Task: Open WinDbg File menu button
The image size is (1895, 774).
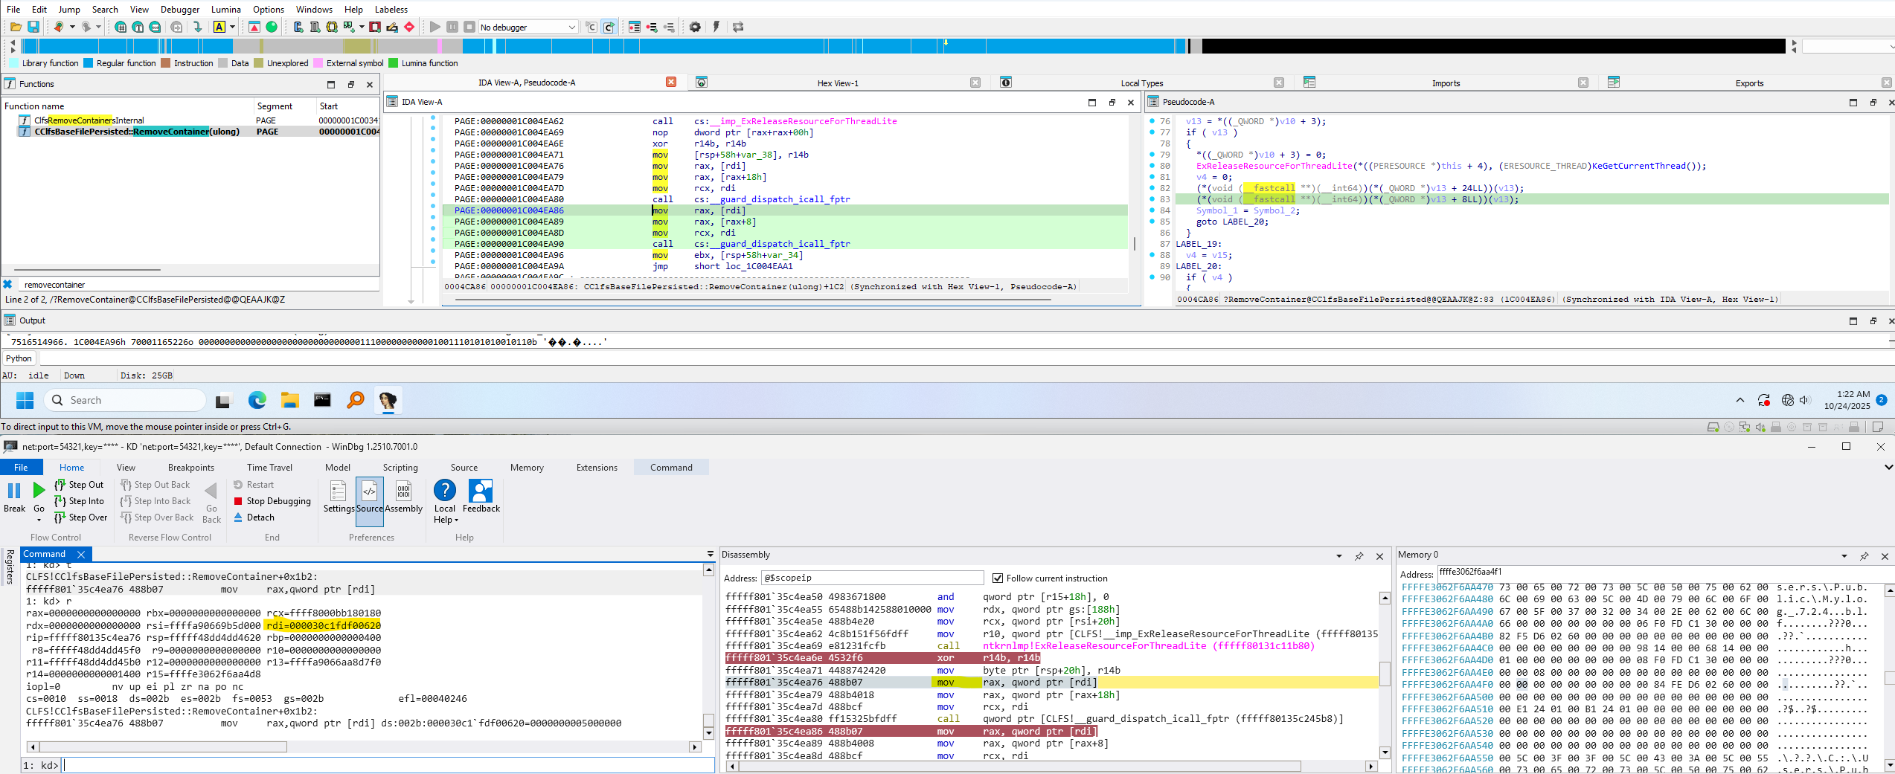Action: point(22,468)
